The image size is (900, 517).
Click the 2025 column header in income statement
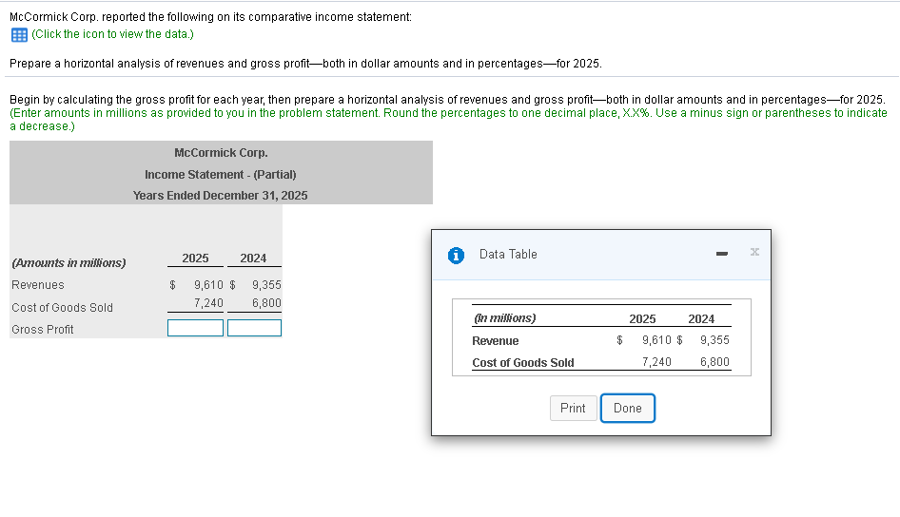coord(195,258)
